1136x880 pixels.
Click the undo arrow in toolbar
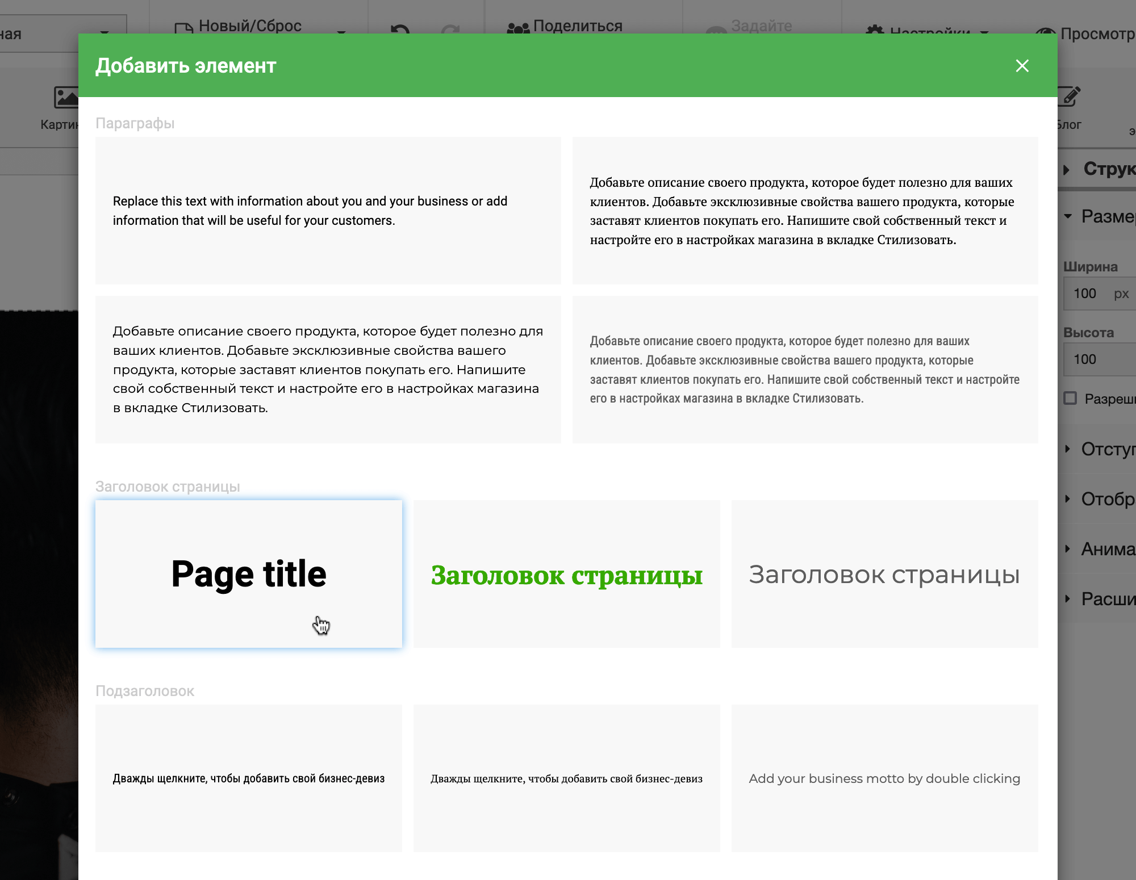coord(400,28)
